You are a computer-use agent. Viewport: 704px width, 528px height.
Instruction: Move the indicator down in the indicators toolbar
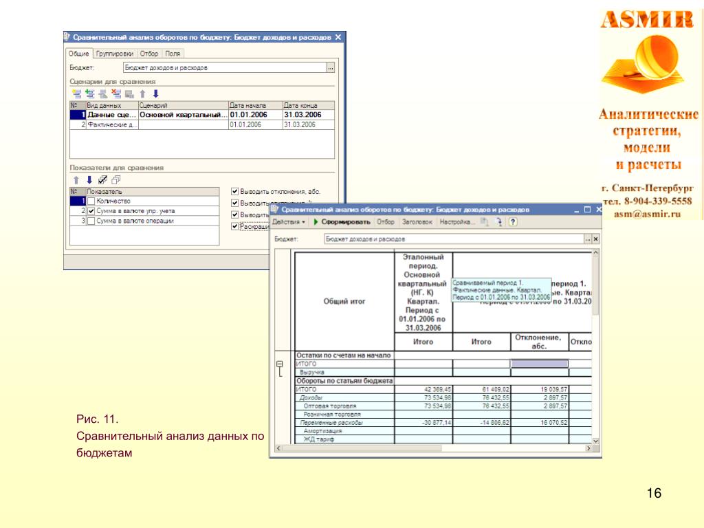click(89, 180)
